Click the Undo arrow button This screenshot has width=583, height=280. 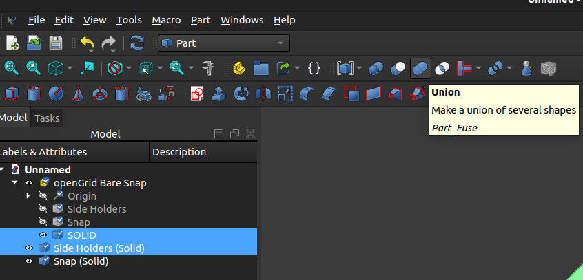tap(86, 43)
